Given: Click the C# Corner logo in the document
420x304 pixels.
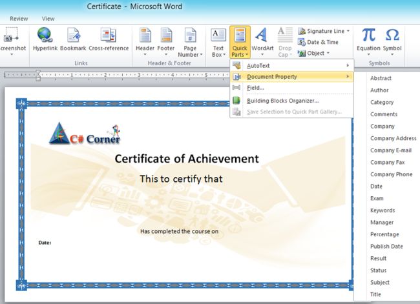Looking at the screenshot, I should (x=85, y=135).
